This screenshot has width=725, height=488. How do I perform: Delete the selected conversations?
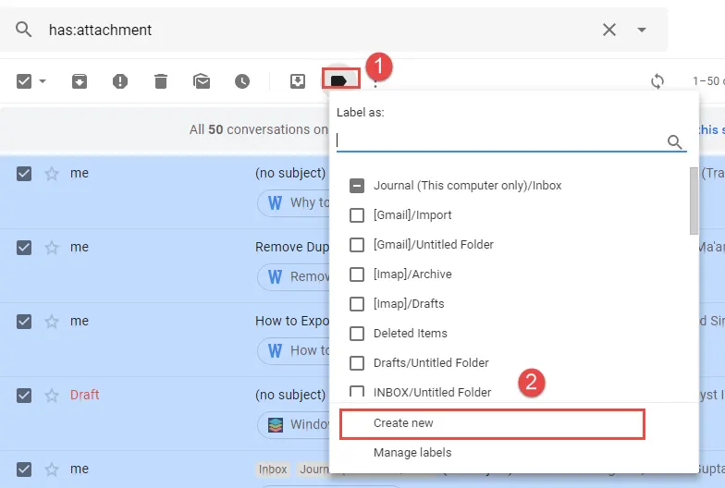tap(161, 81)
